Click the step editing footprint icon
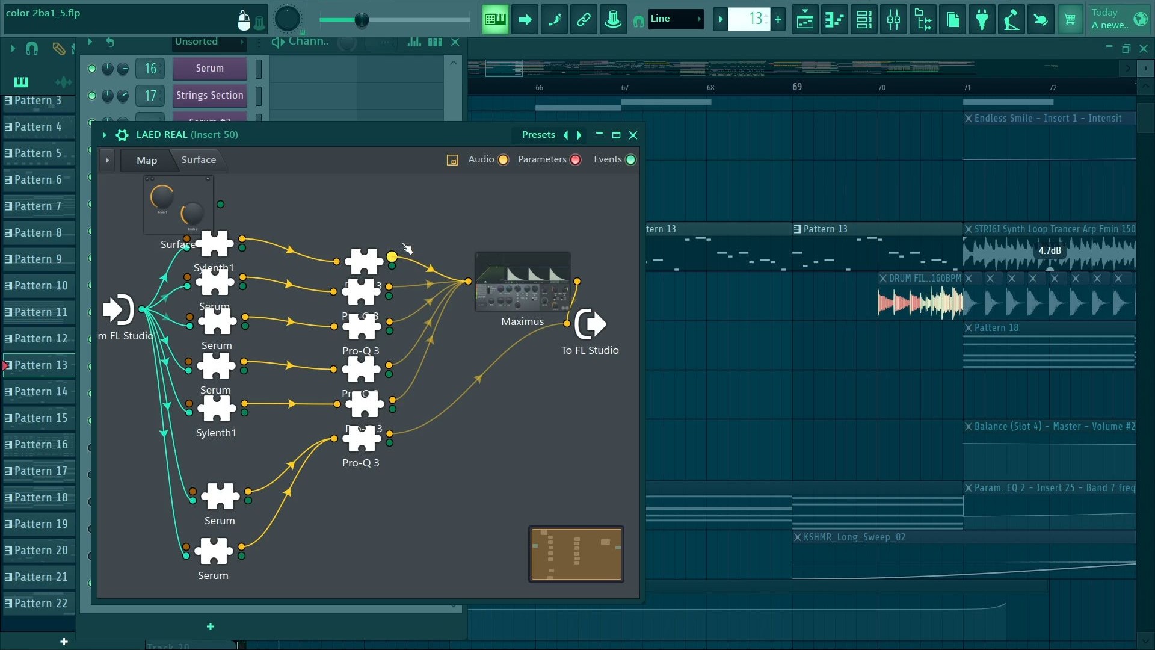1155x650 pixels. (x=555, y=19)
